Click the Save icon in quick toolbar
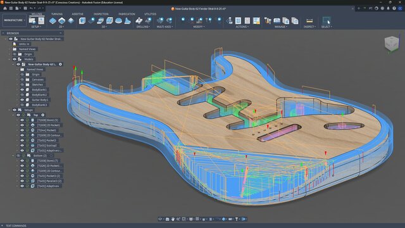405x228 pixels. (x=25, y=8)
